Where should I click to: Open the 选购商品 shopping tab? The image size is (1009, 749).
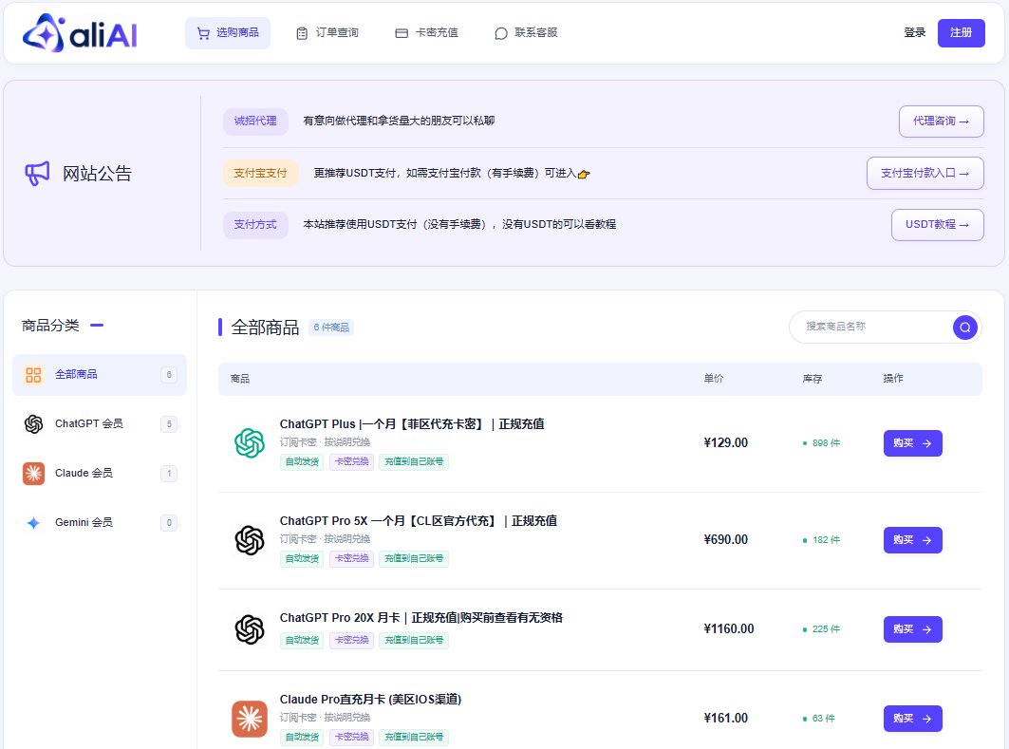click(x=228, y=33)
